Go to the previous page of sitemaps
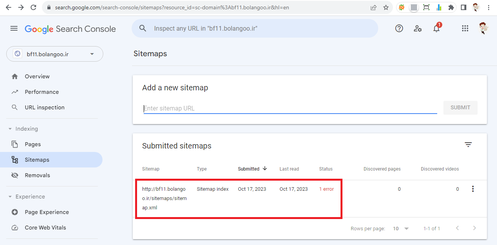Viewport: 497px width, 245px height. [x=457, y=228]
